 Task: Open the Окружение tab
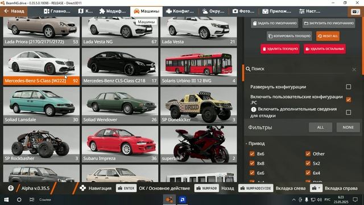pyautogui.click(x=213, y=11)
